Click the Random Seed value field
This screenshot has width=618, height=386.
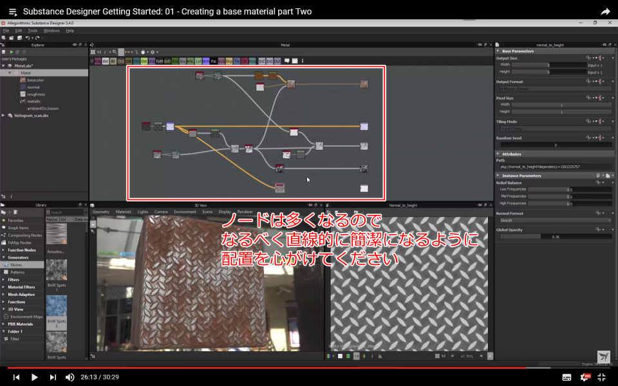coord(556,145)
